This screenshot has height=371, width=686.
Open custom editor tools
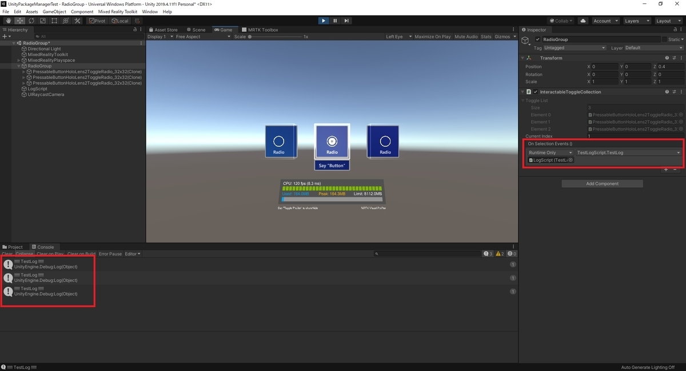[x=77, y=21]
